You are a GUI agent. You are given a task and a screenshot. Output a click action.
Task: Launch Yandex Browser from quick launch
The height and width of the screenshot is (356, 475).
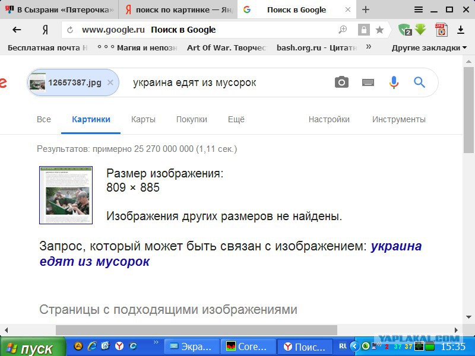coord(119,346)
